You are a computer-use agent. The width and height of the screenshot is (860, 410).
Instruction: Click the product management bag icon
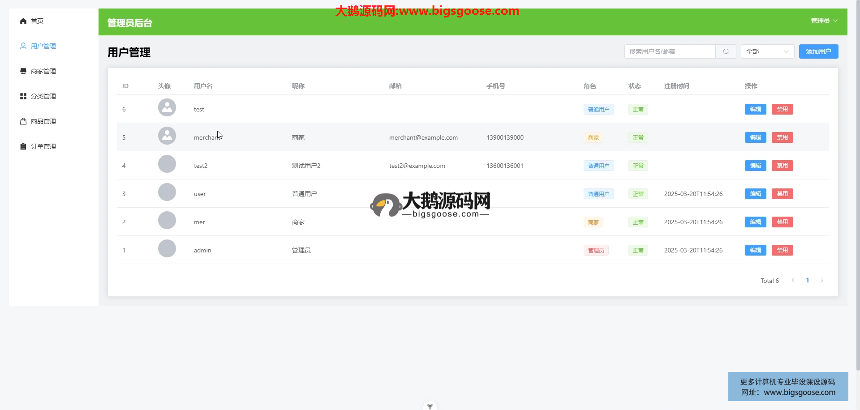click(x=23, y=121)
